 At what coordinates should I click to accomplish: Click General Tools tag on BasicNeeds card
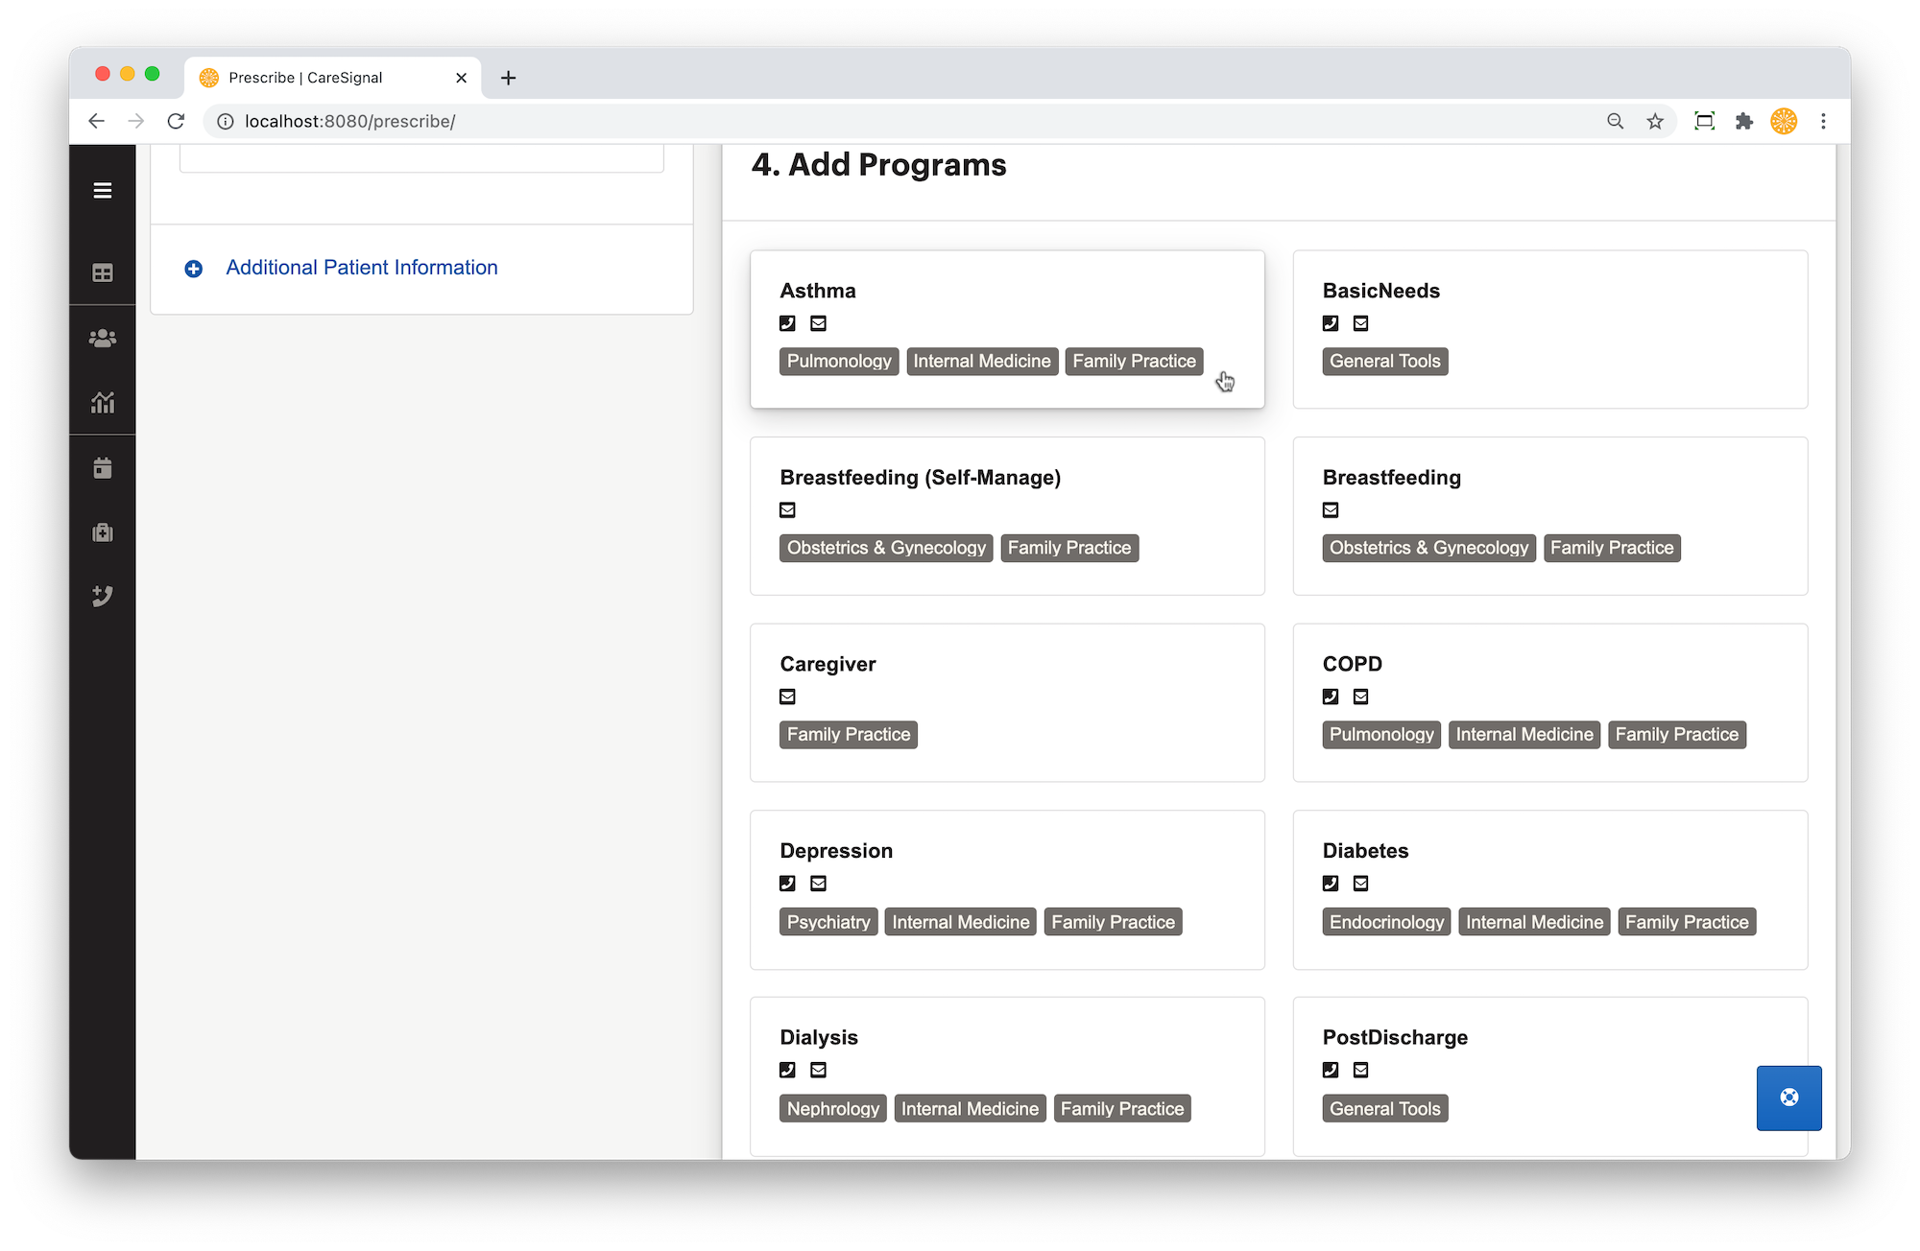coord(1384,362)
